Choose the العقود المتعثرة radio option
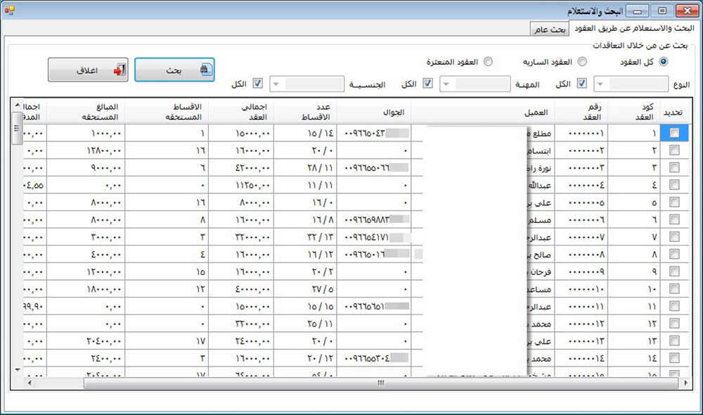The image size is (703, 415). pos(488,62)
